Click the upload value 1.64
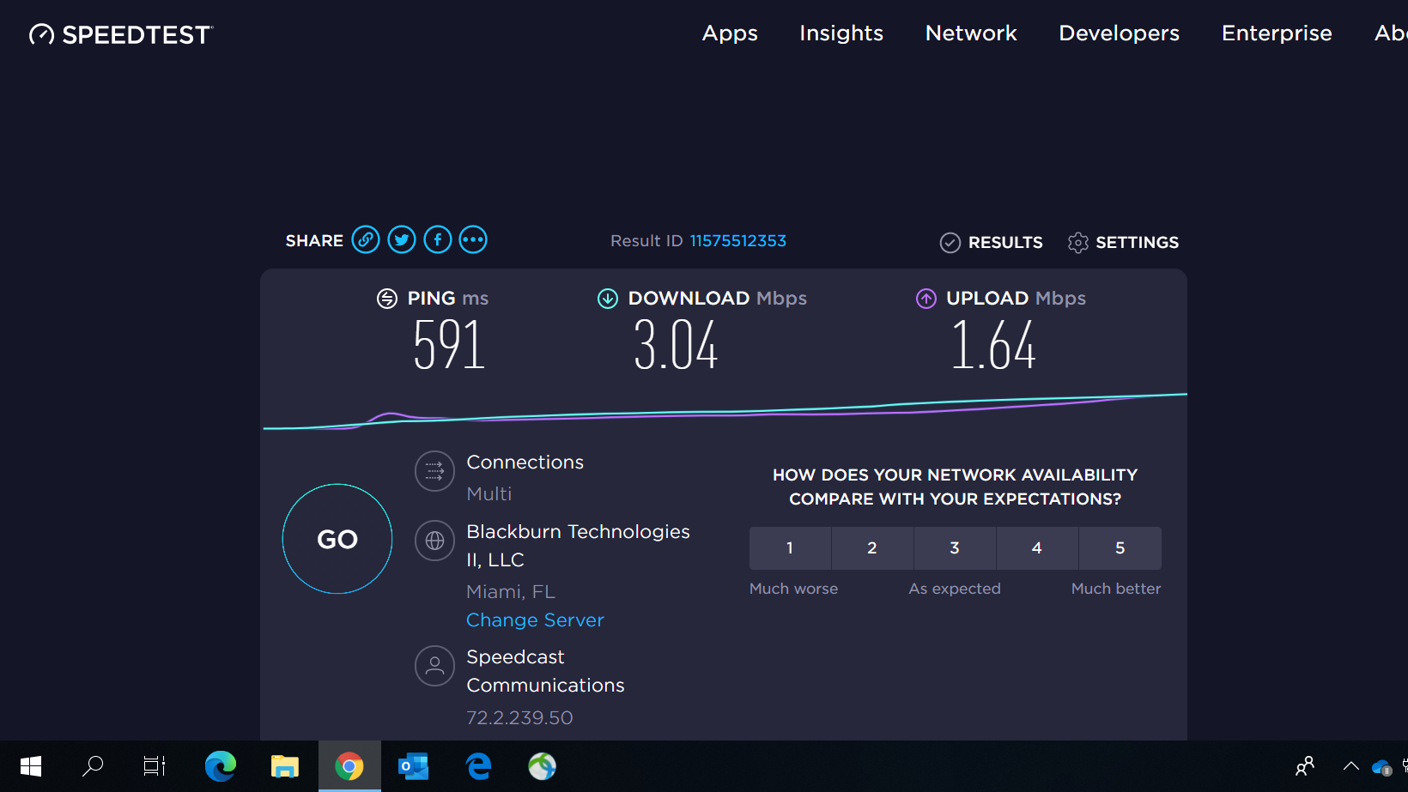The height and width of the screenshot is (792, 1408). [x=993, y=345]
